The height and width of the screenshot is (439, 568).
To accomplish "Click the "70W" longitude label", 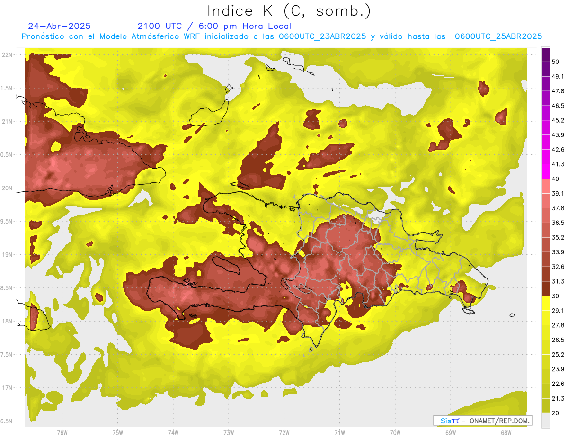I will pyautogui.click(x=395, y=433).
